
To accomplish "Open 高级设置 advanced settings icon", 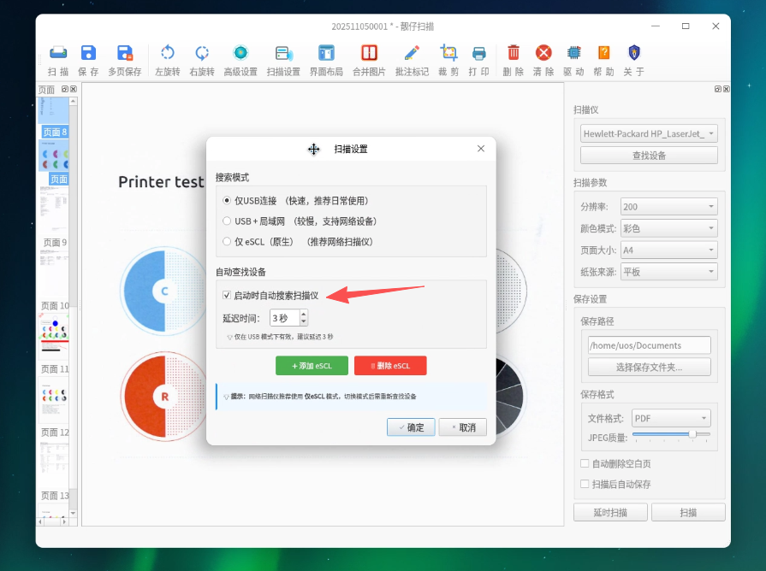I will [x=240, y=53].
